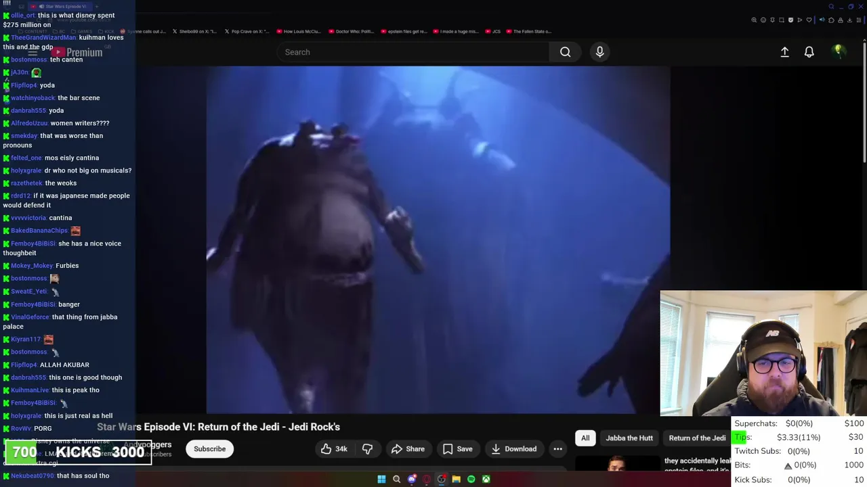Open the browser extensions cube icon
Screen dimensions: 867x487
click(831, 20)
